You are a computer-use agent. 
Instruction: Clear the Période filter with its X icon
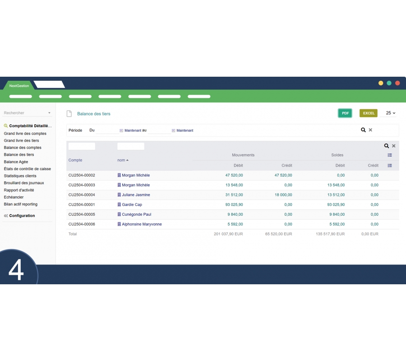pyautogui.click(x=370, y=130)
